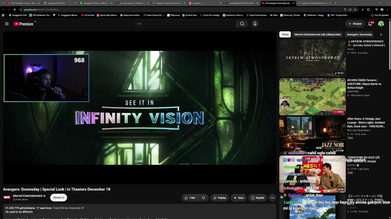Open AOE2TURK live tournament thumbnail

(312, 97)
